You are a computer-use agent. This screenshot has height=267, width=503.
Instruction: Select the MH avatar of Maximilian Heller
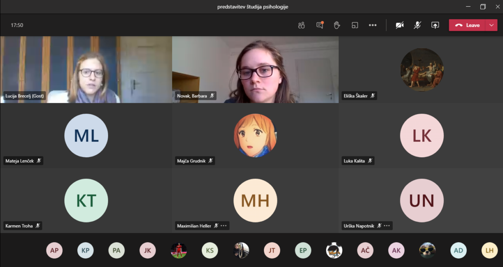255,200
